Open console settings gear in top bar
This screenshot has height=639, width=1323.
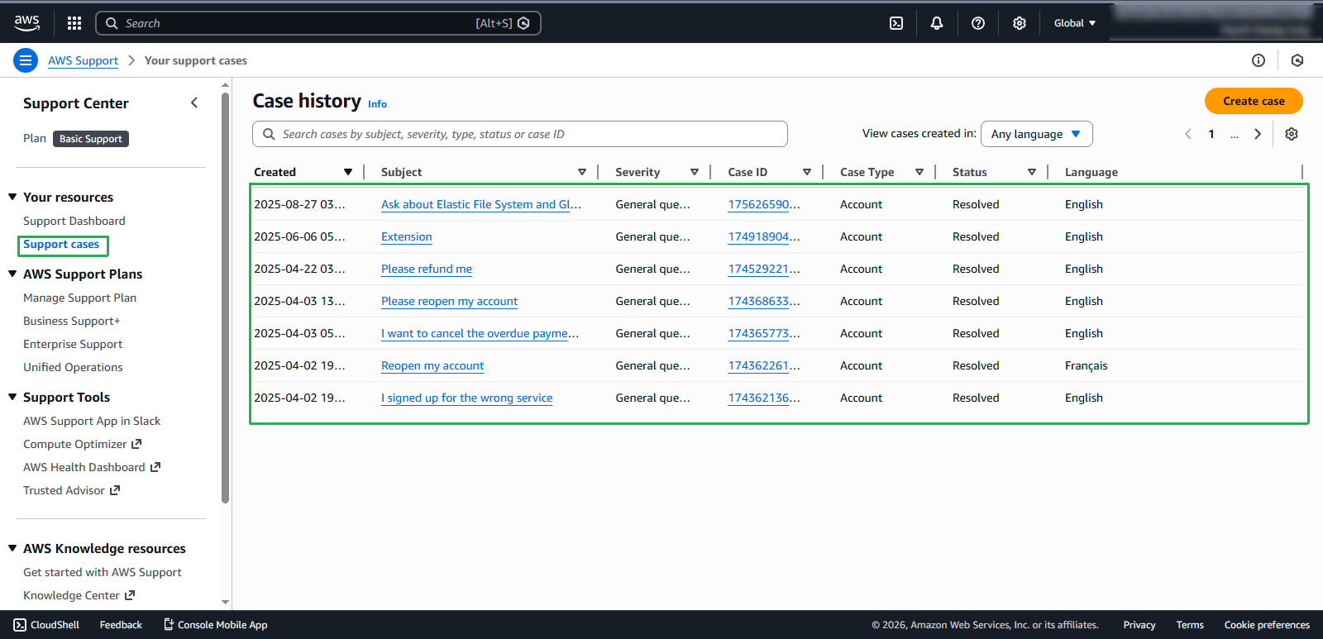point(1020,23)
